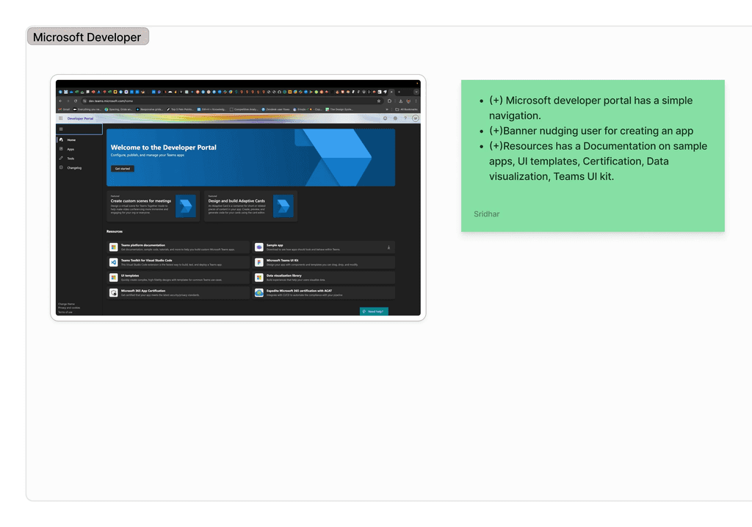752x527 pixels.
Task: Open settings gear in portal header
Action: [395, 118]
